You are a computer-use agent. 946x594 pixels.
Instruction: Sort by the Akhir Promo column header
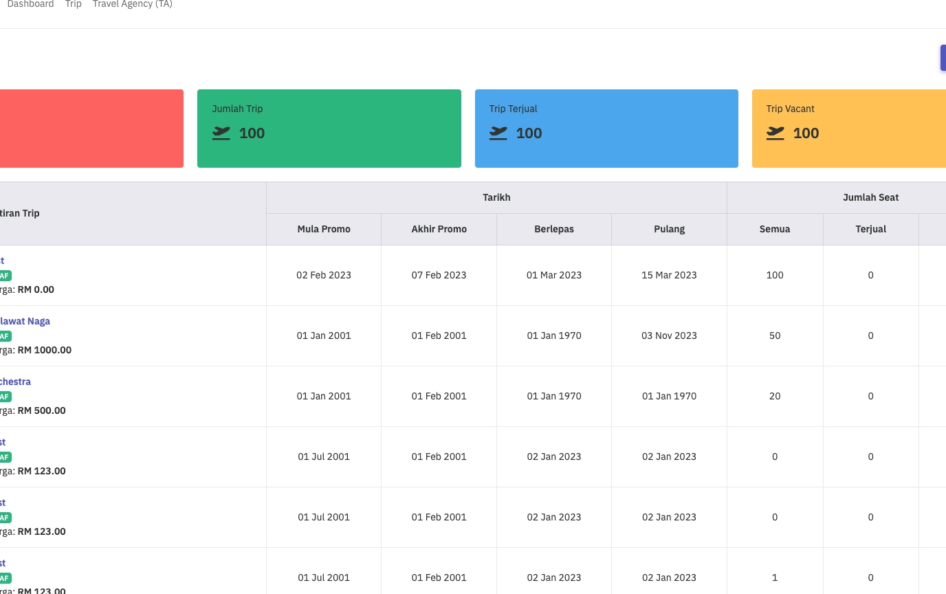click(x=439, y=229)
